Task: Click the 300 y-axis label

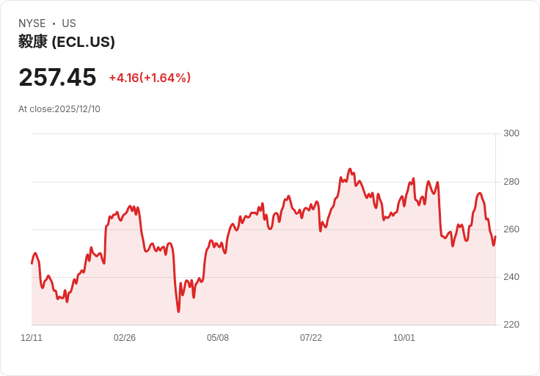Action: click(x=511, y=133)
